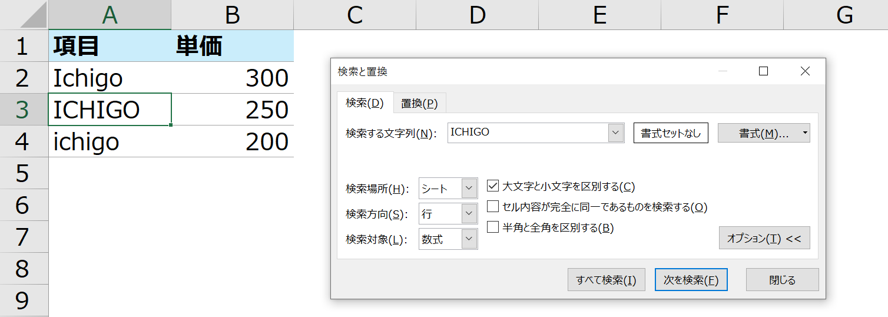Close the 検索と置換 dialog with X
Screen dimensions: 888x317
tap(805, 71)
